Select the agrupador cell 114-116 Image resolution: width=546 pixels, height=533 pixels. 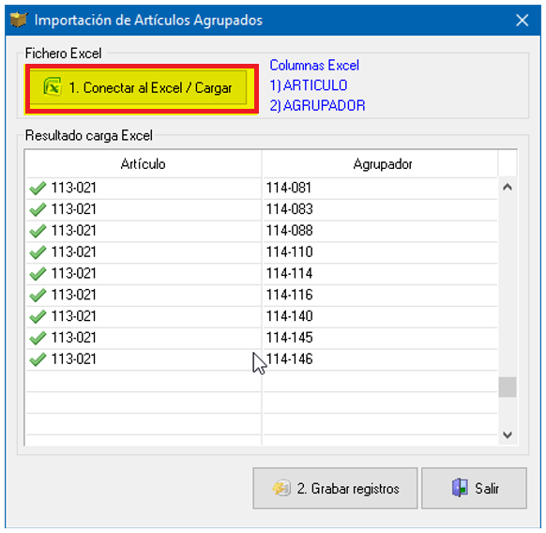click(380, 295)
